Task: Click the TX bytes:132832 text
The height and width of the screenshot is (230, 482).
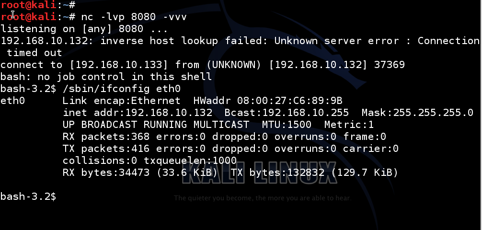Action: [x=278, y=172]
